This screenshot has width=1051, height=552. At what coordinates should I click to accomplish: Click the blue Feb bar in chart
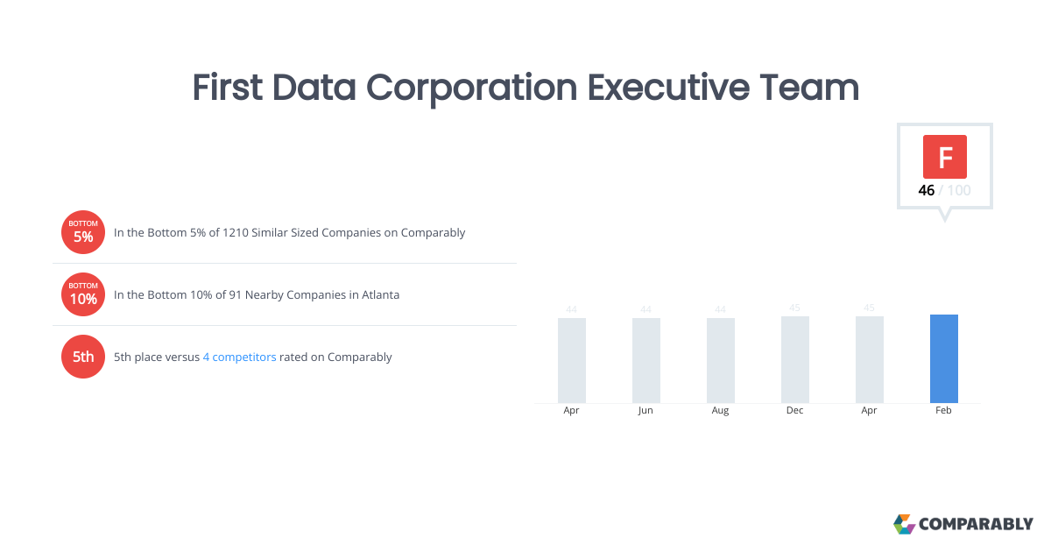[943, 358]
